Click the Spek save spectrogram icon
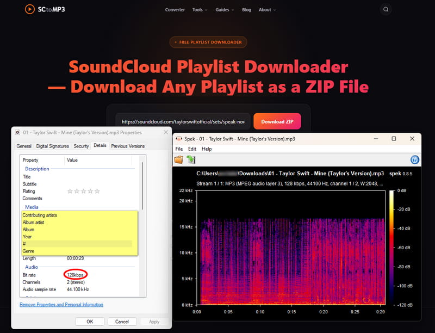This screenshot has height=333, width=435. tap(191, 160)
